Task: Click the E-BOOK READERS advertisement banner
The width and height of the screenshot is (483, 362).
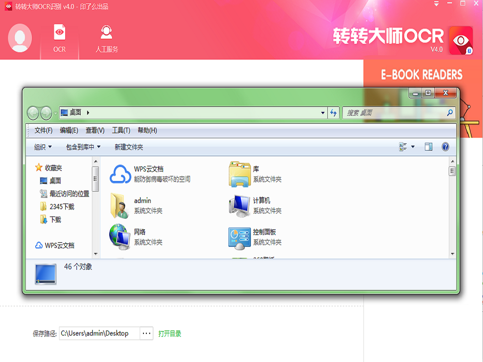Action: pos(423,98)
